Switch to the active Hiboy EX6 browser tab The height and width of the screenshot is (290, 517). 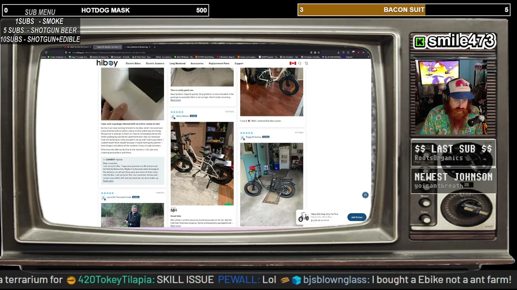click(108, 47)
